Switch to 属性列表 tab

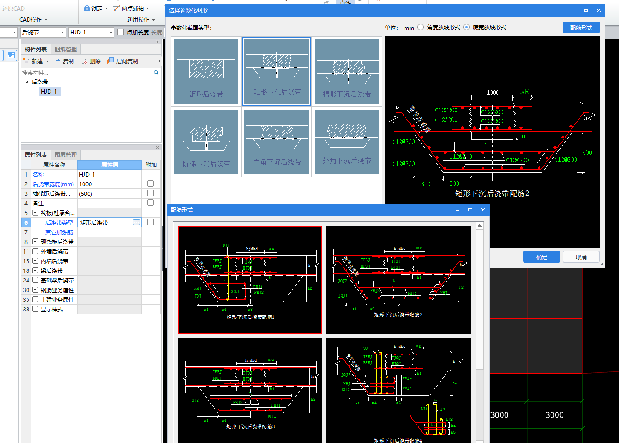pyautogui.click(x=36, y=155)
